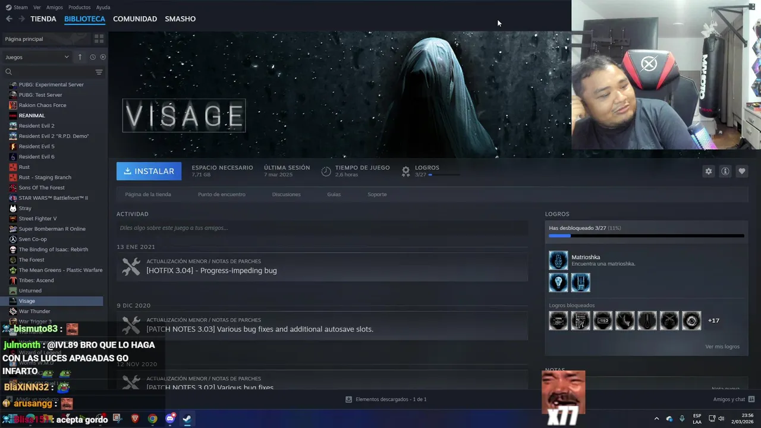Click the recent activity clock filter icon
This screenshot has width=761, height=428.
(x=93, y=57)
